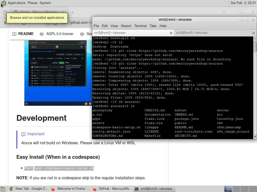Click the scale icon beside Security tab
The image size is (257, 192).
point(82,34)
